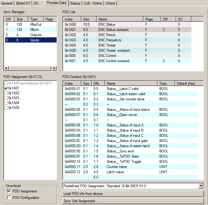Click the Sync Manager horizontal scrollbar track
This screenshot has width=208, height=205.
point(30,69)
